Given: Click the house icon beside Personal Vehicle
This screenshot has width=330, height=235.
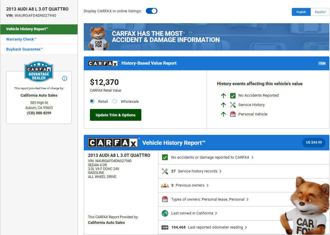Looking at the screenshot, I should coord(233,114).
